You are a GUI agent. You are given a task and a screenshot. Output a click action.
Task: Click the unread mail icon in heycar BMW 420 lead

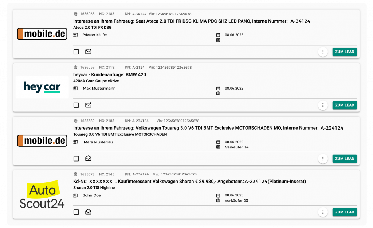[88, 105]
